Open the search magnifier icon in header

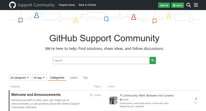pyautogui.click(x=188, y=5)
